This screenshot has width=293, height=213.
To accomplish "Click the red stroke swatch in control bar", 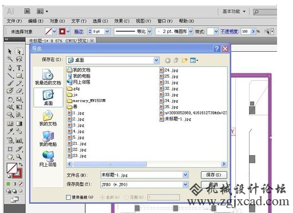I will [62, 31].
